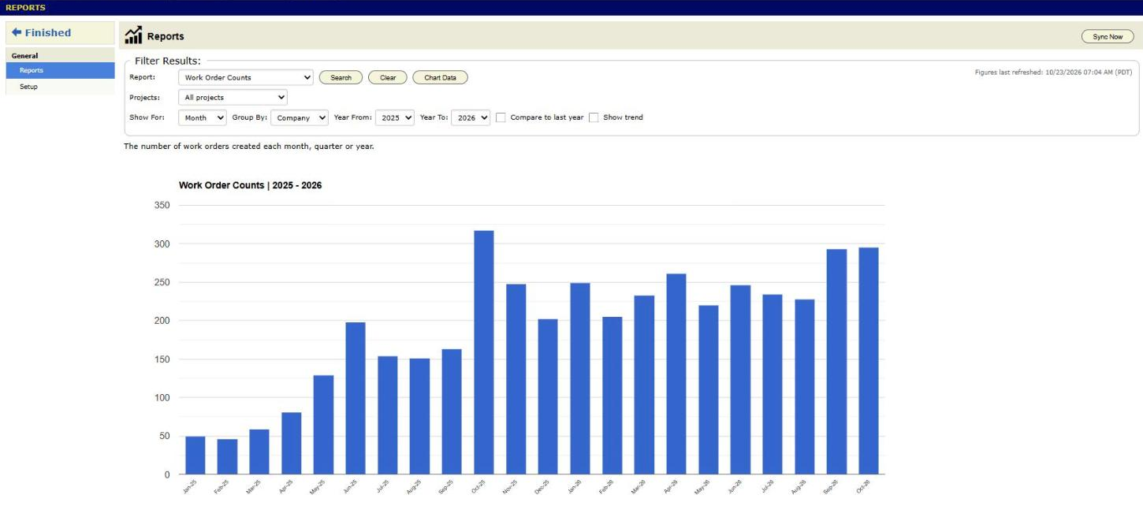This screenshot has height=506, width=1143.
Task: Click the 200 label on the y-axis
Action: pos(162,321)
